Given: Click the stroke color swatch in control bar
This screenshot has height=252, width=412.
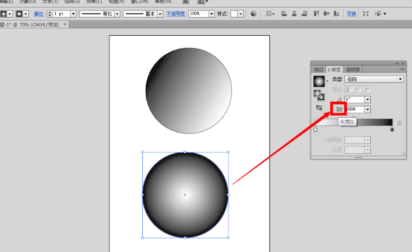Looking at the screenshot, I should click(x=19, y=14).
